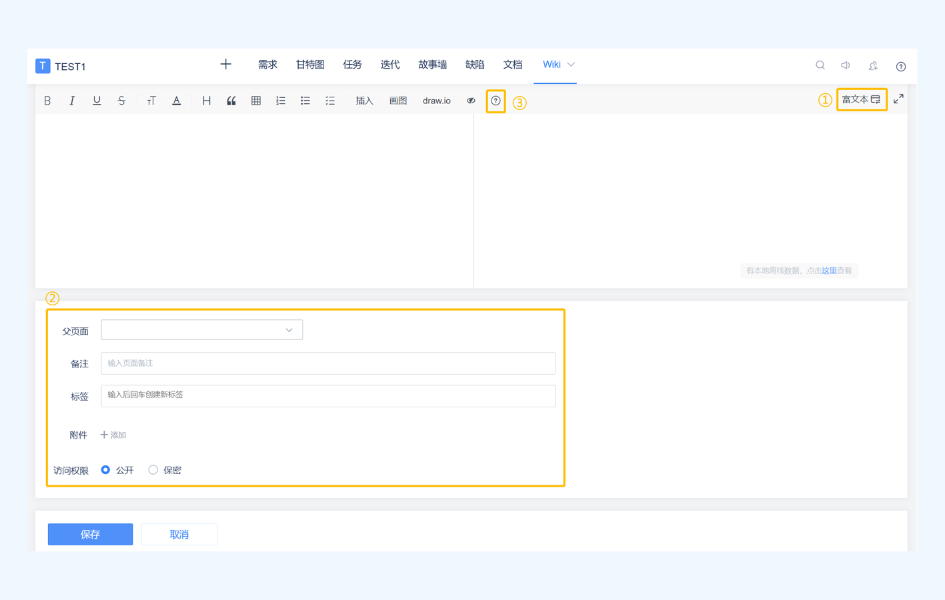Click the TEST1 project name
Image resolution: width=945 pixels, height=600 pixels.
70,67
